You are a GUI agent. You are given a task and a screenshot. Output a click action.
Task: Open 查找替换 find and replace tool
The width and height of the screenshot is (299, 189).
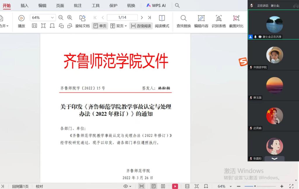coord(183,18)
